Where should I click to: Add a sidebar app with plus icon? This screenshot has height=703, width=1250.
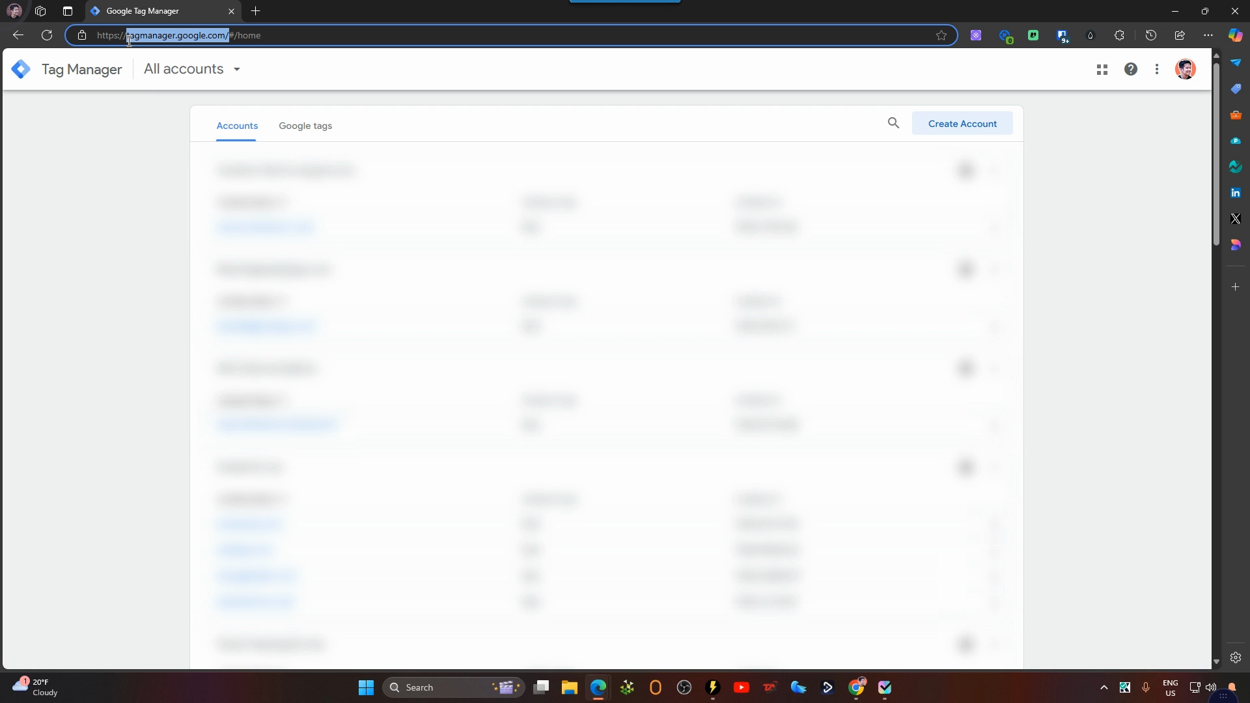pos(1236,286)
